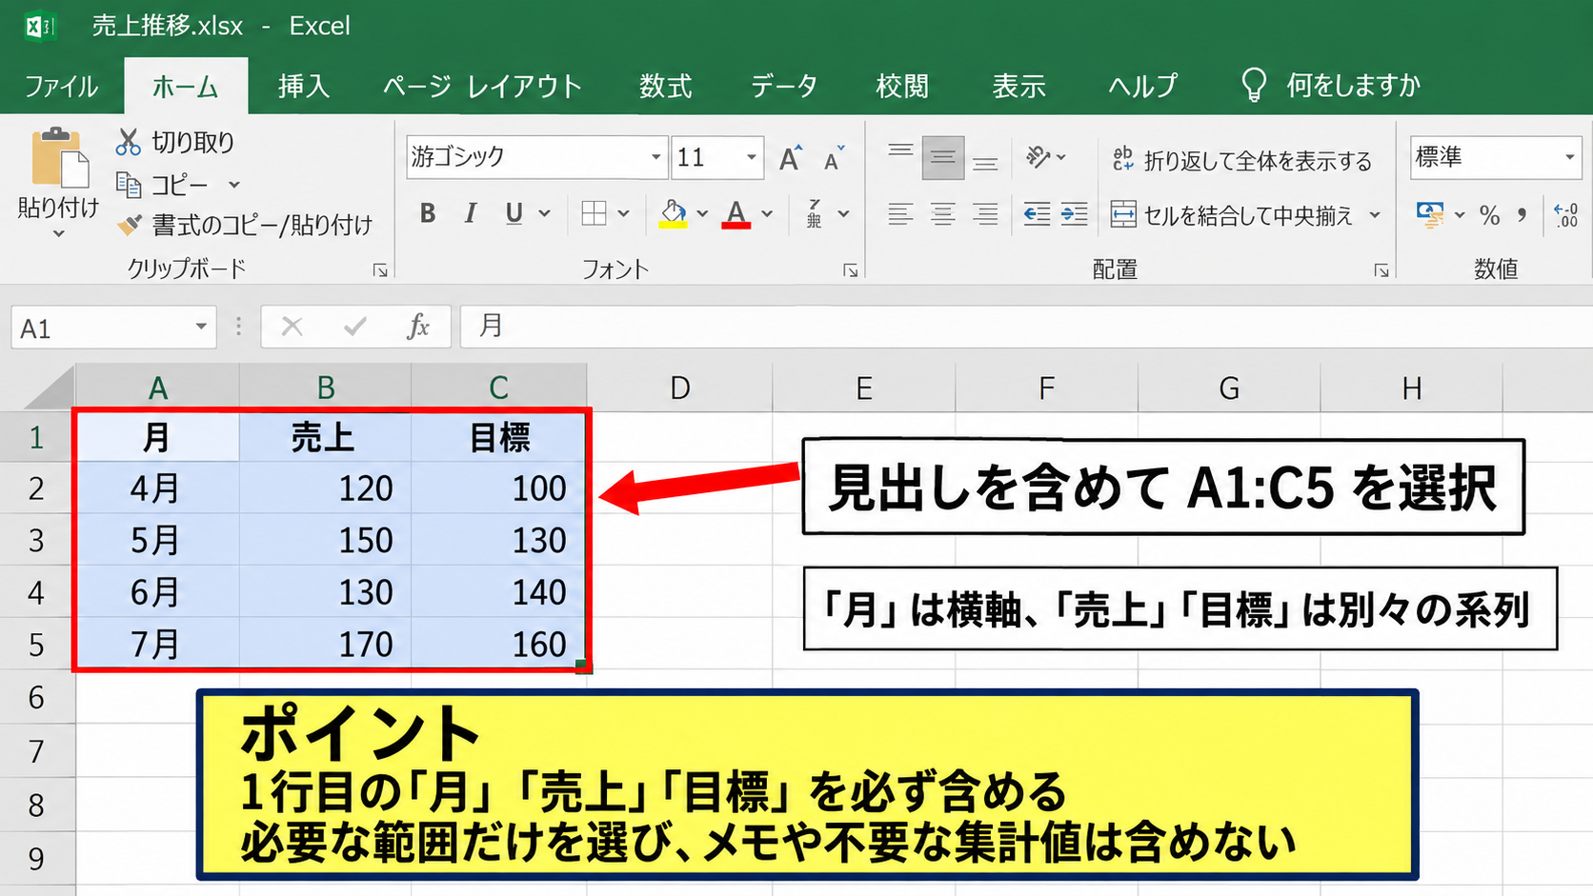The width and height of the screenshot is (1593, 896).
Task: Click the increase indent icon
Action: click(1074, 214)
